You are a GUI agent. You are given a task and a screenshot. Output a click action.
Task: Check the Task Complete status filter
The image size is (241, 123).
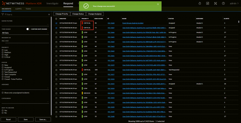[x=3, y=74]
